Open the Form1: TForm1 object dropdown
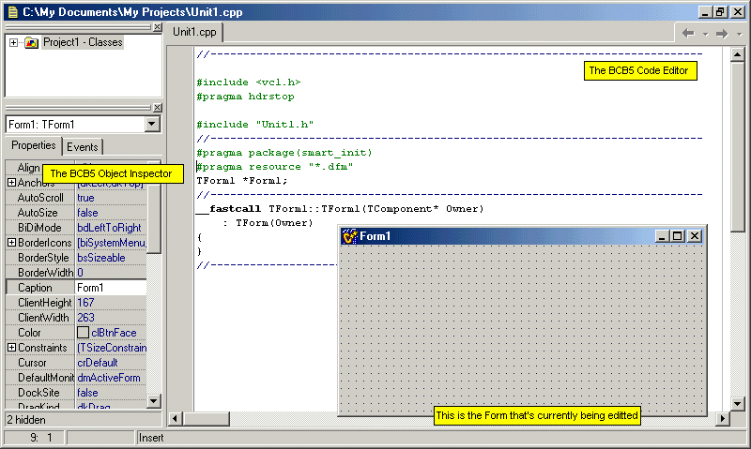The height and width of the screenshot is (449, 751). (152, 125)
